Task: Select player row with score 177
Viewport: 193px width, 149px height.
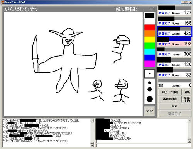Action: [175, 10]
